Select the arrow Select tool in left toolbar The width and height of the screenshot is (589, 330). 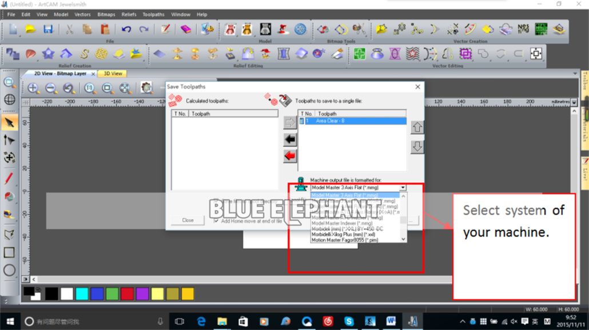coord(9,123)
